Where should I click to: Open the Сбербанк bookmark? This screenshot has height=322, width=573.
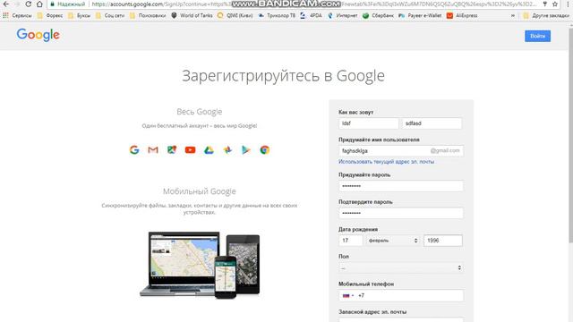(x=378, y=16)
